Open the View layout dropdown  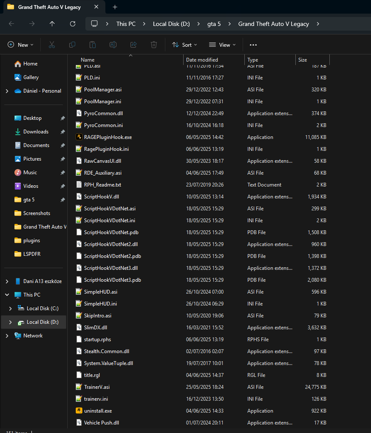pos(222,45)
